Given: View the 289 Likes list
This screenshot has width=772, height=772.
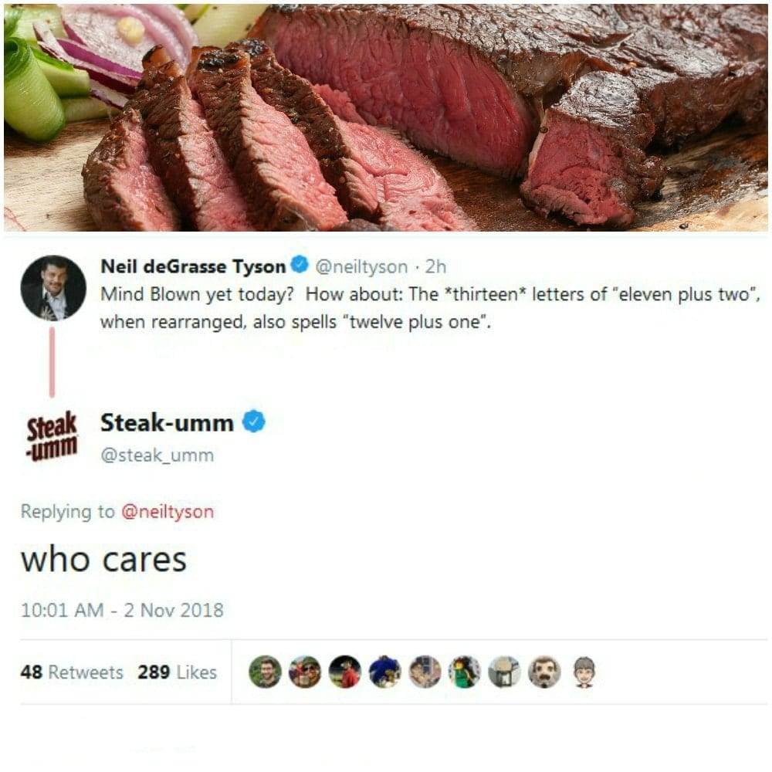Looking at the screenshot, I should point(178,672).
